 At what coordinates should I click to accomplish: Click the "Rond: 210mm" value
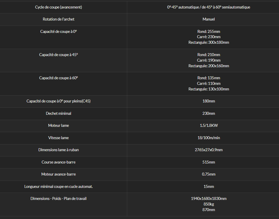[x=209, y=55]
